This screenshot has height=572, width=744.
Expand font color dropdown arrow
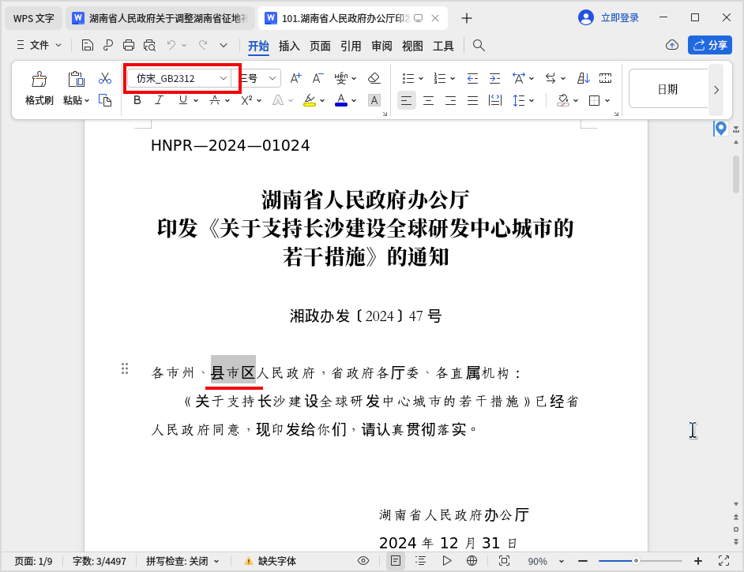coord(354,100)
